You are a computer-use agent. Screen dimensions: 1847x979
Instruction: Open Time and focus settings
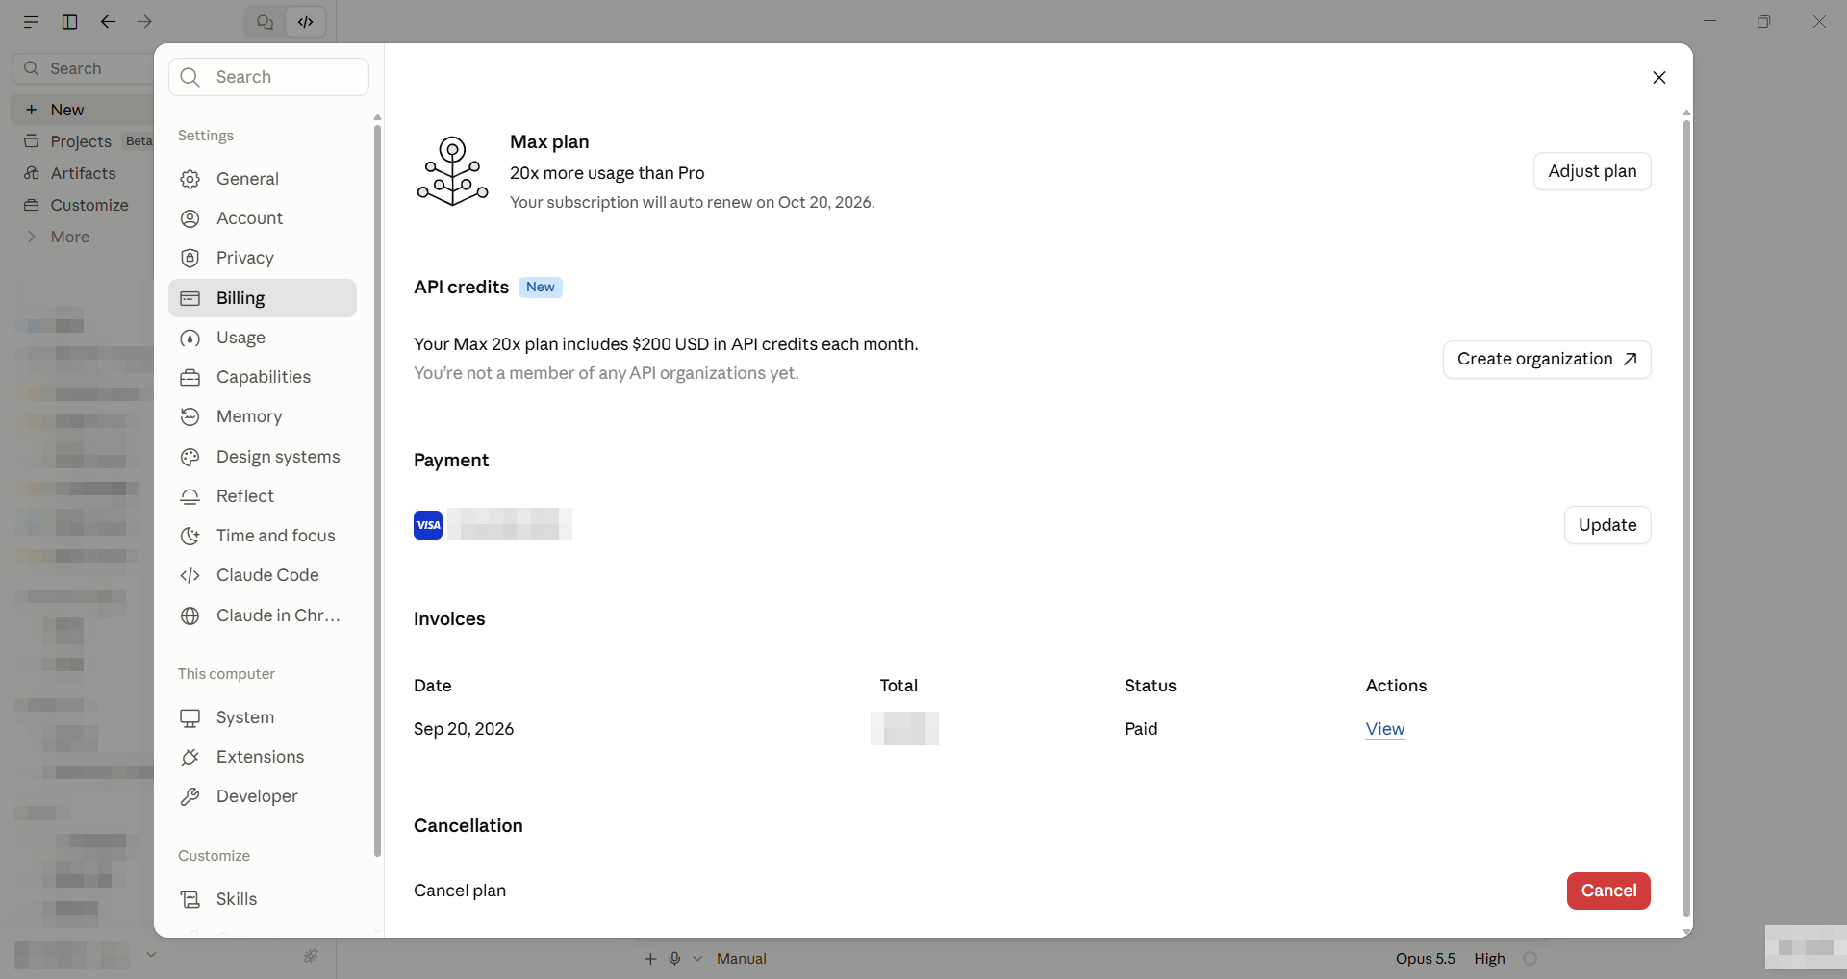pos(263,536)
